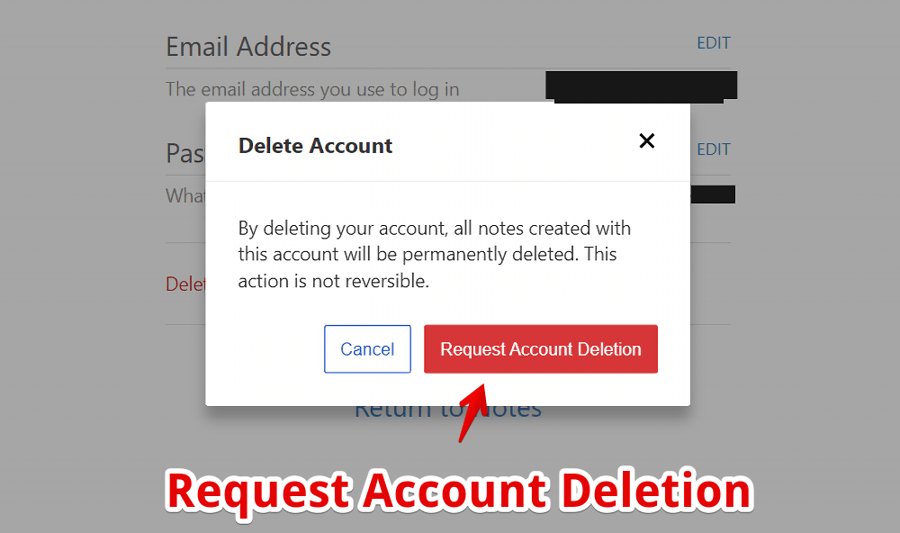Open EDIT link for Email Address

click(x=714, y=43)
